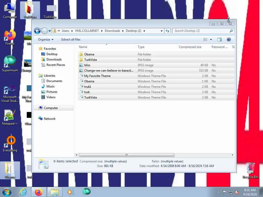Expand the hidden breadcrumb chevron before Users
Viewport: 263px width, 197px height.
click(x=59, y=31)
